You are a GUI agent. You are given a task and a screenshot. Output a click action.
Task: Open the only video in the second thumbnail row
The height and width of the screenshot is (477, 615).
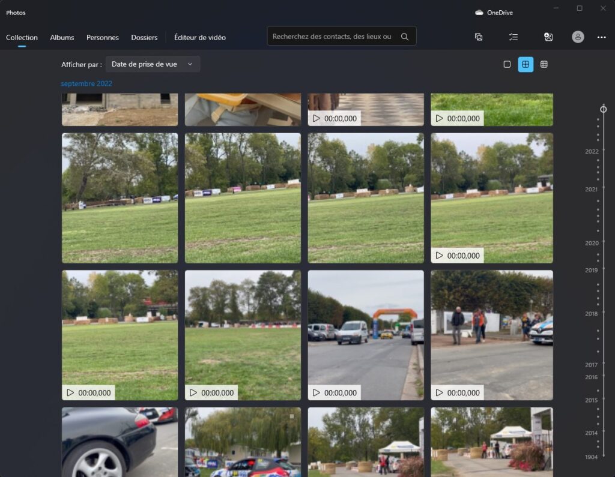coord(492,198)
